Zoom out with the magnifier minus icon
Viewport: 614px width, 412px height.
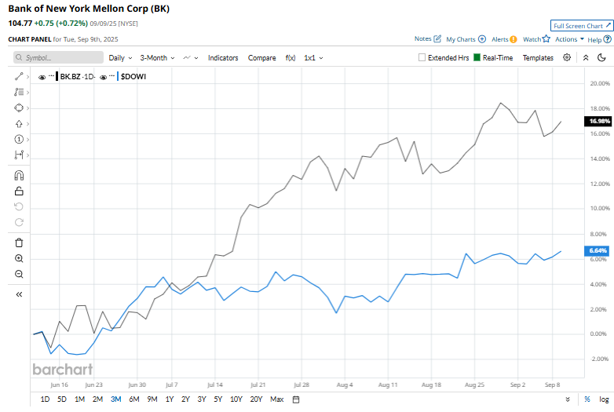click(19, 274)
